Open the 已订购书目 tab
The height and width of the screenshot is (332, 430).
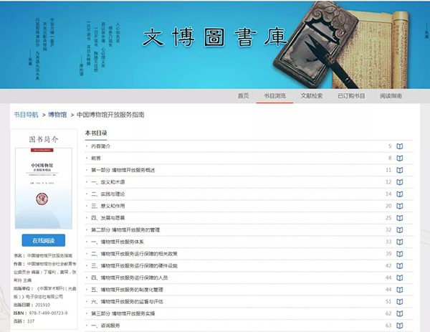351,95
